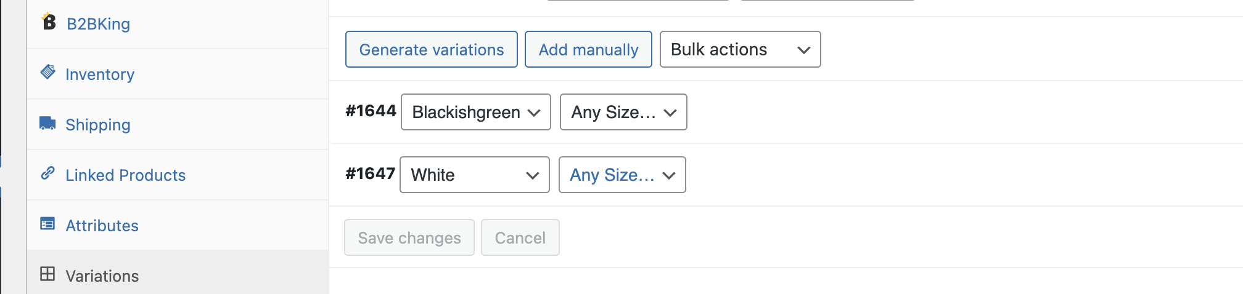Click the Shipping truck icon
Image resolution: width=1243 pixels, height=294 pixels.
tap(47, 123)
